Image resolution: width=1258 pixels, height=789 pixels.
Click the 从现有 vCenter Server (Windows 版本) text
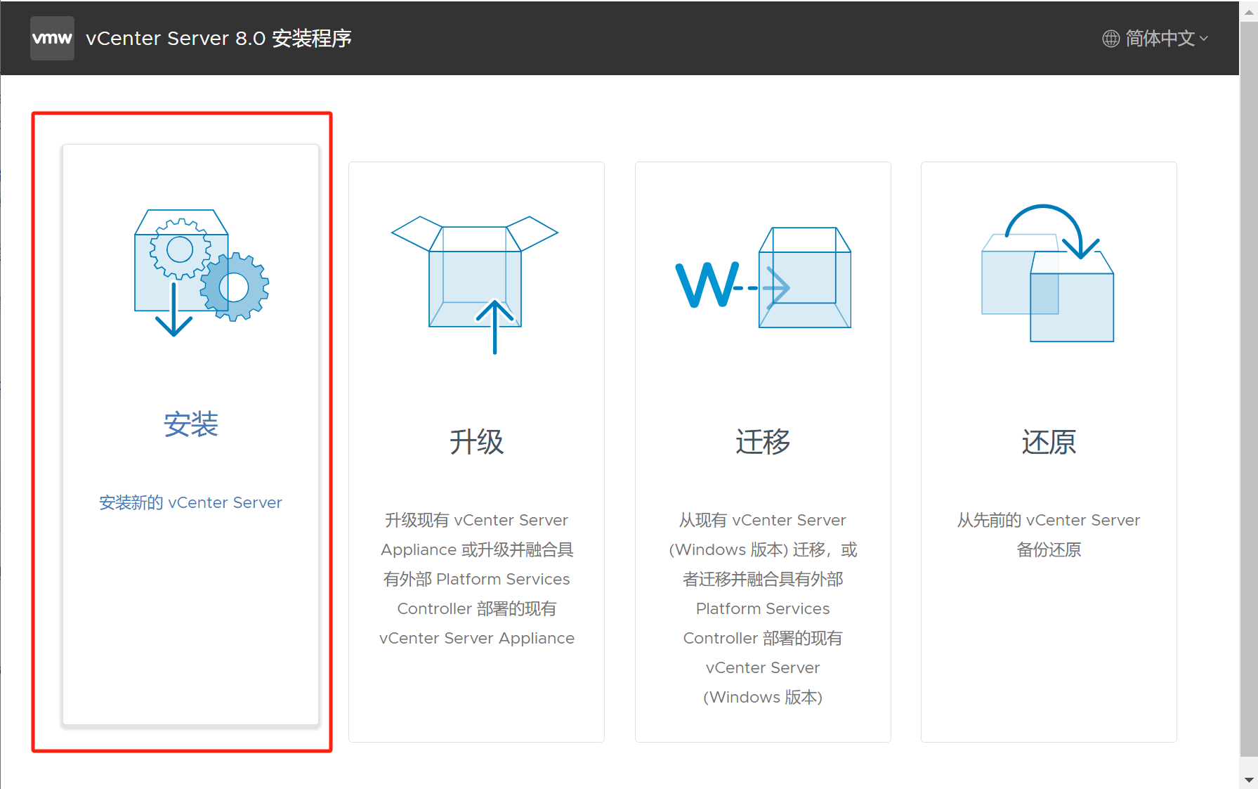click(763, 608)
